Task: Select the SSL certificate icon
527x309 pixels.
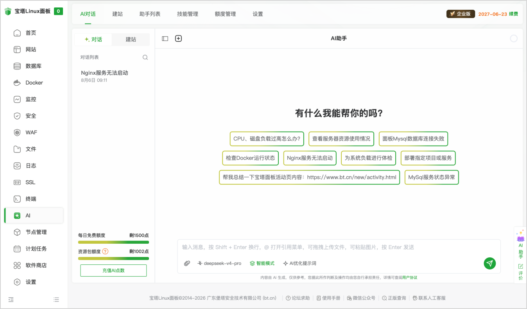Action: coord(17,182)
